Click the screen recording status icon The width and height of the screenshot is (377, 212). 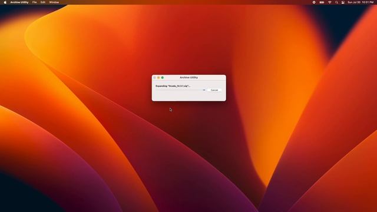pyautogui.click(x=314, y=2)
